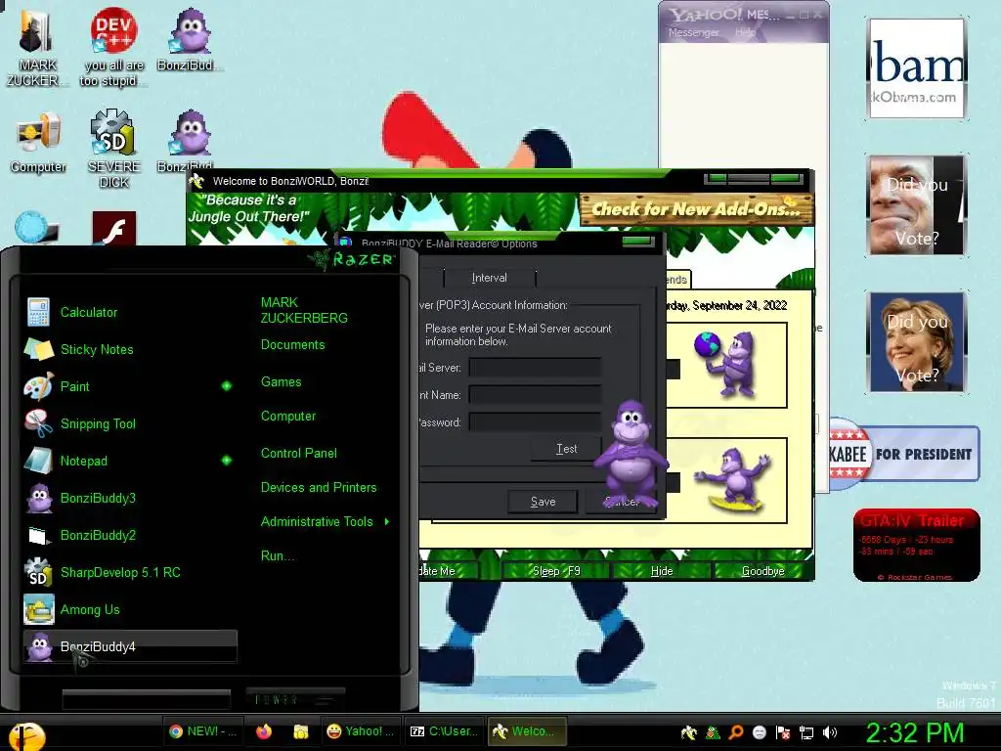This screenshot has height=751, width=1001.
Task: Open SharpDevelop 5.1 RC
Action: pos(130,572)
